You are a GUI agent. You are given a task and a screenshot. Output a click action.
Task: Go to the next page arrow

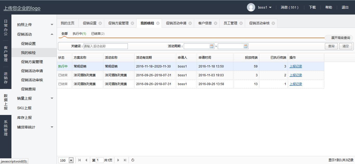[118, 160]
